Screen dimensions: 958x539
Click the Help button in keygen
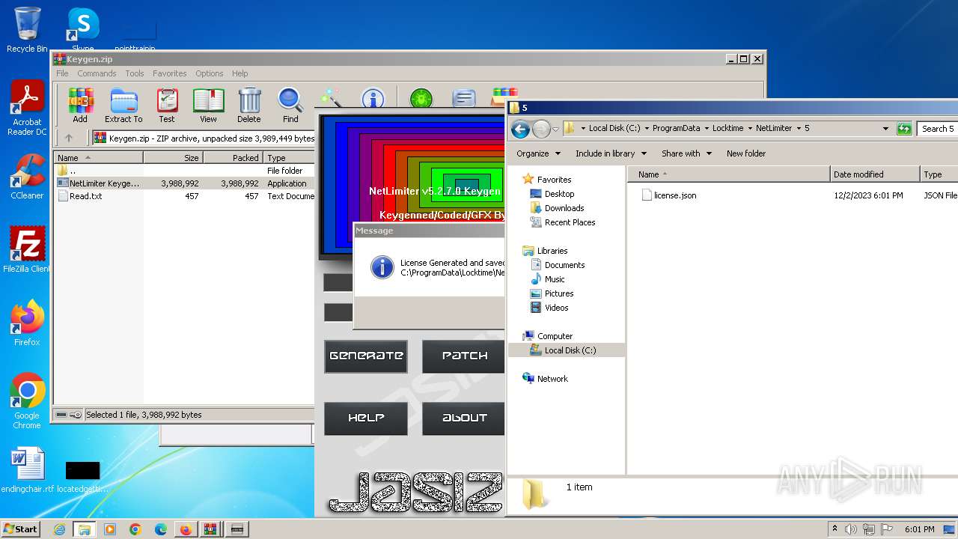tap(366, 418)
